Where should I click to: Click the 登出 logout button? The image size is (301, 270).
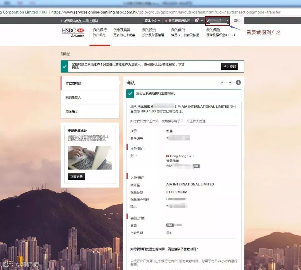click(x=237, y=20)
